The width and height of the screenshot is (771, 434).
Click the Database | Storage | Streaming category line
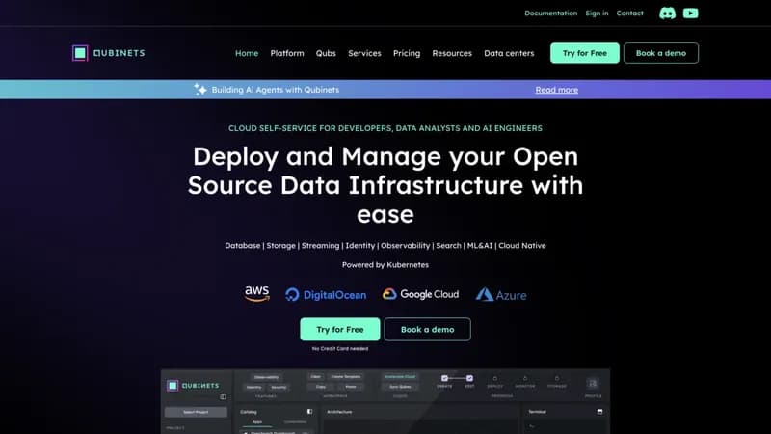[385, 246]
